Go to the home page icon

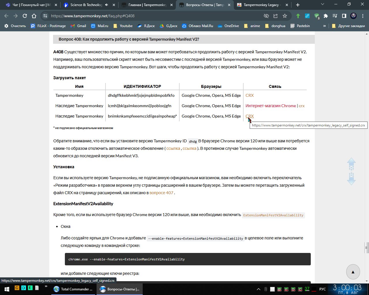[x=34, y=16]
